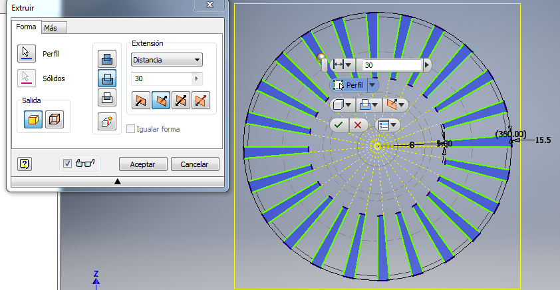Collapse the dialog with bottom triangle bar
The image size is (560, 290).
point(118,182)
